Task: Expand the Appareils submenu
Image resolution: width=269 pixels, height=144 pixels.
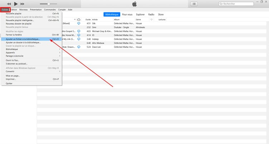Action: coord(31,53)
